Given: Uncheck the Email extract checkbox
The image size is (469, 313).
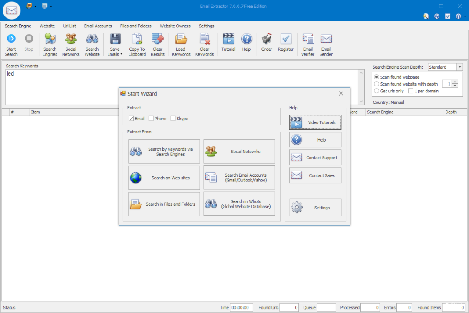Looking at the screenshot, I should [x=131, y=119].
